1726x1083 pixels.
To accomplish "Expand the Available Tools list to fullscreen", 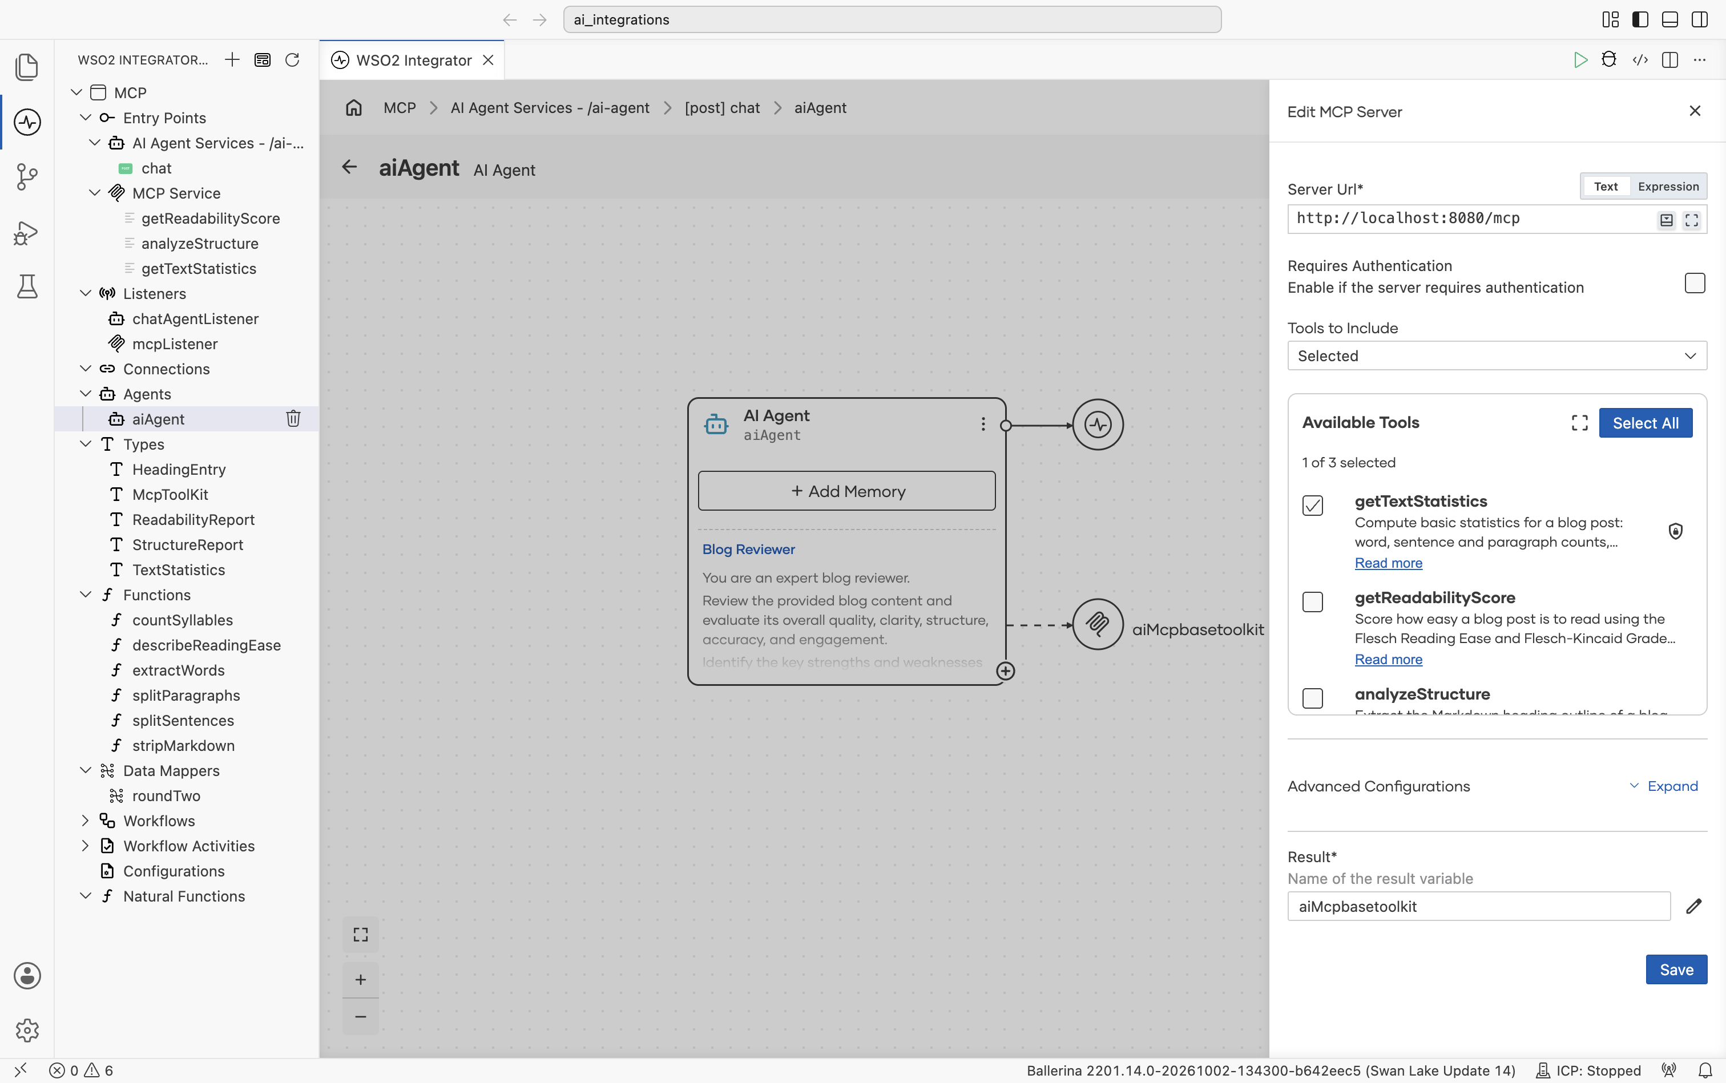I will (x=1580, y=423).
